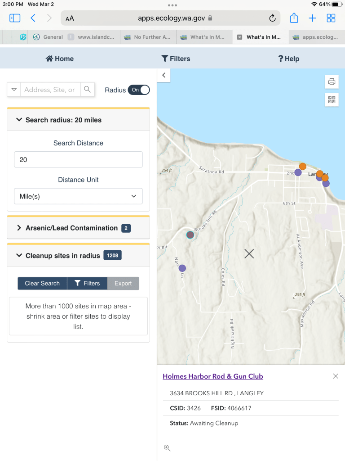This screenshot has height=461, width=345.
Task: Collapse the Search radius section
Action: click(63, 120)
